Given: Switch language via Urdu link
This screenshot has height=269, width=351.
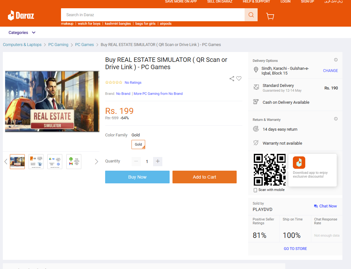Looking at the screenshot, I should [334, 2].
